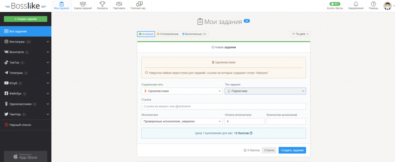Click the price info question mark icon
This screenshot has height=162, width=395.
[251, 133]
